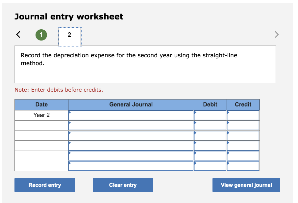298x203 pixels.
Task: Click the Record entry button
Action: pyautogui.click(x=44, y=185)
